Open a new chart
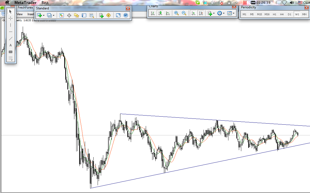 click(39, 15)
